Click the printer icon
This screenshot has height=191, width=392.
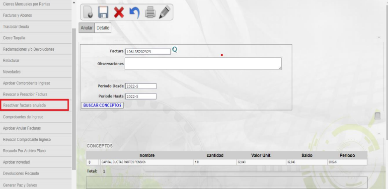click(x=150, y=12)
